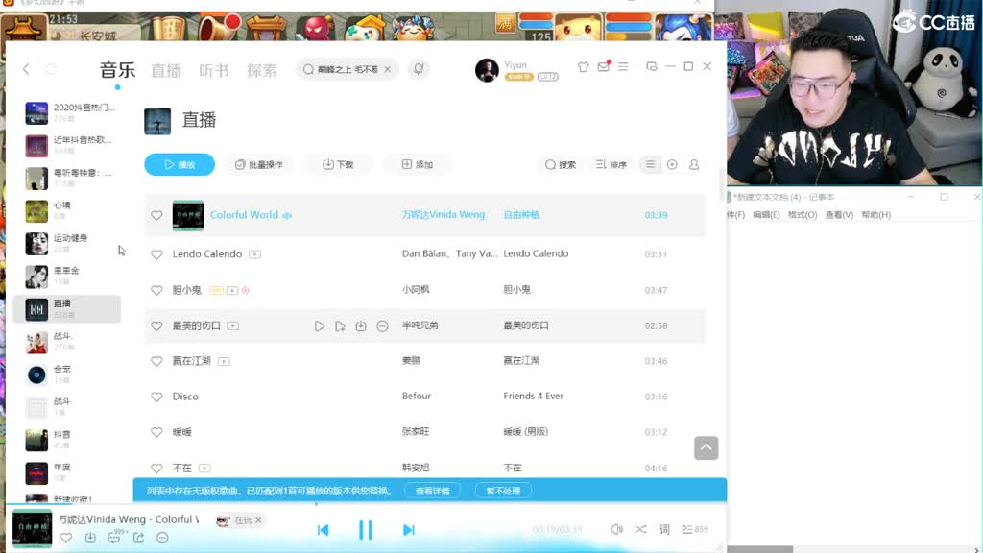Like Lendo Calendo with its heart
The width and height of the screenshot is (983, 553).
click(x=156, y=254)
